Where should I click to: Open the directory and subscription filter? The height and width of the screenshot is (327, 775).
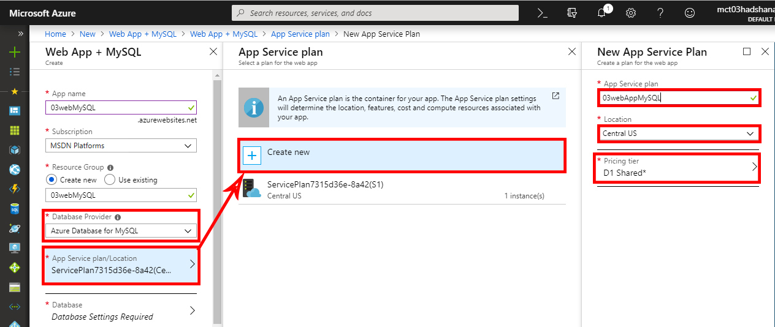pos(572,13)
